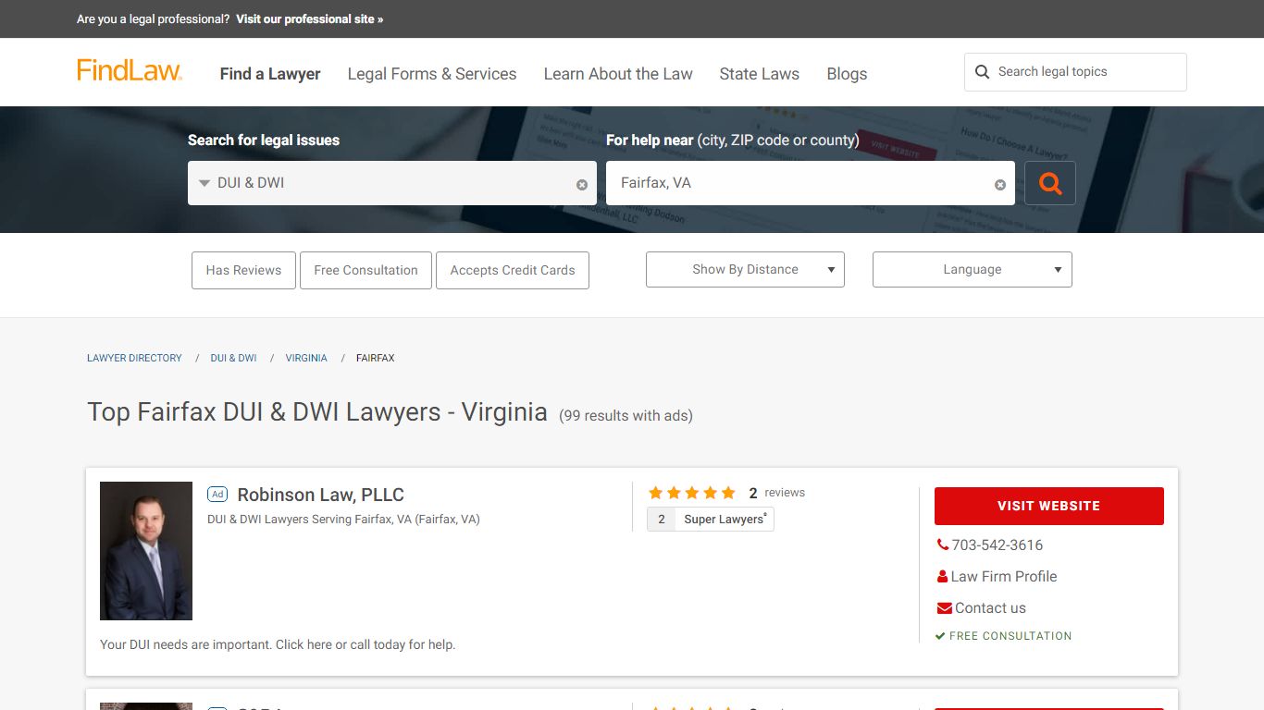Viewport: 1264px width, 710px height.
Task: Open Legal Forms & Services menu
Action: coord(432,74)
